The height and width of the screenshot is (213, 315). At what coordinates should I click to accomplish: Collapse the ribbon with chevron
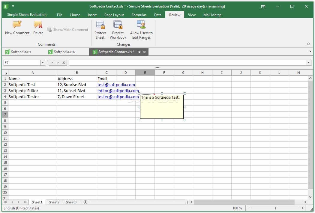[308, 44]
